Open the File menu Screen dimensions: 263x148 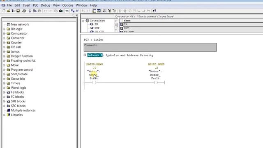[x=9, y=5]
